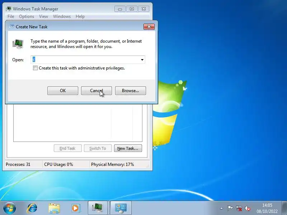Click the Physical Memory: 17% status text
The width and height of the screenshot is (287, 215).
tap(113, 164)
